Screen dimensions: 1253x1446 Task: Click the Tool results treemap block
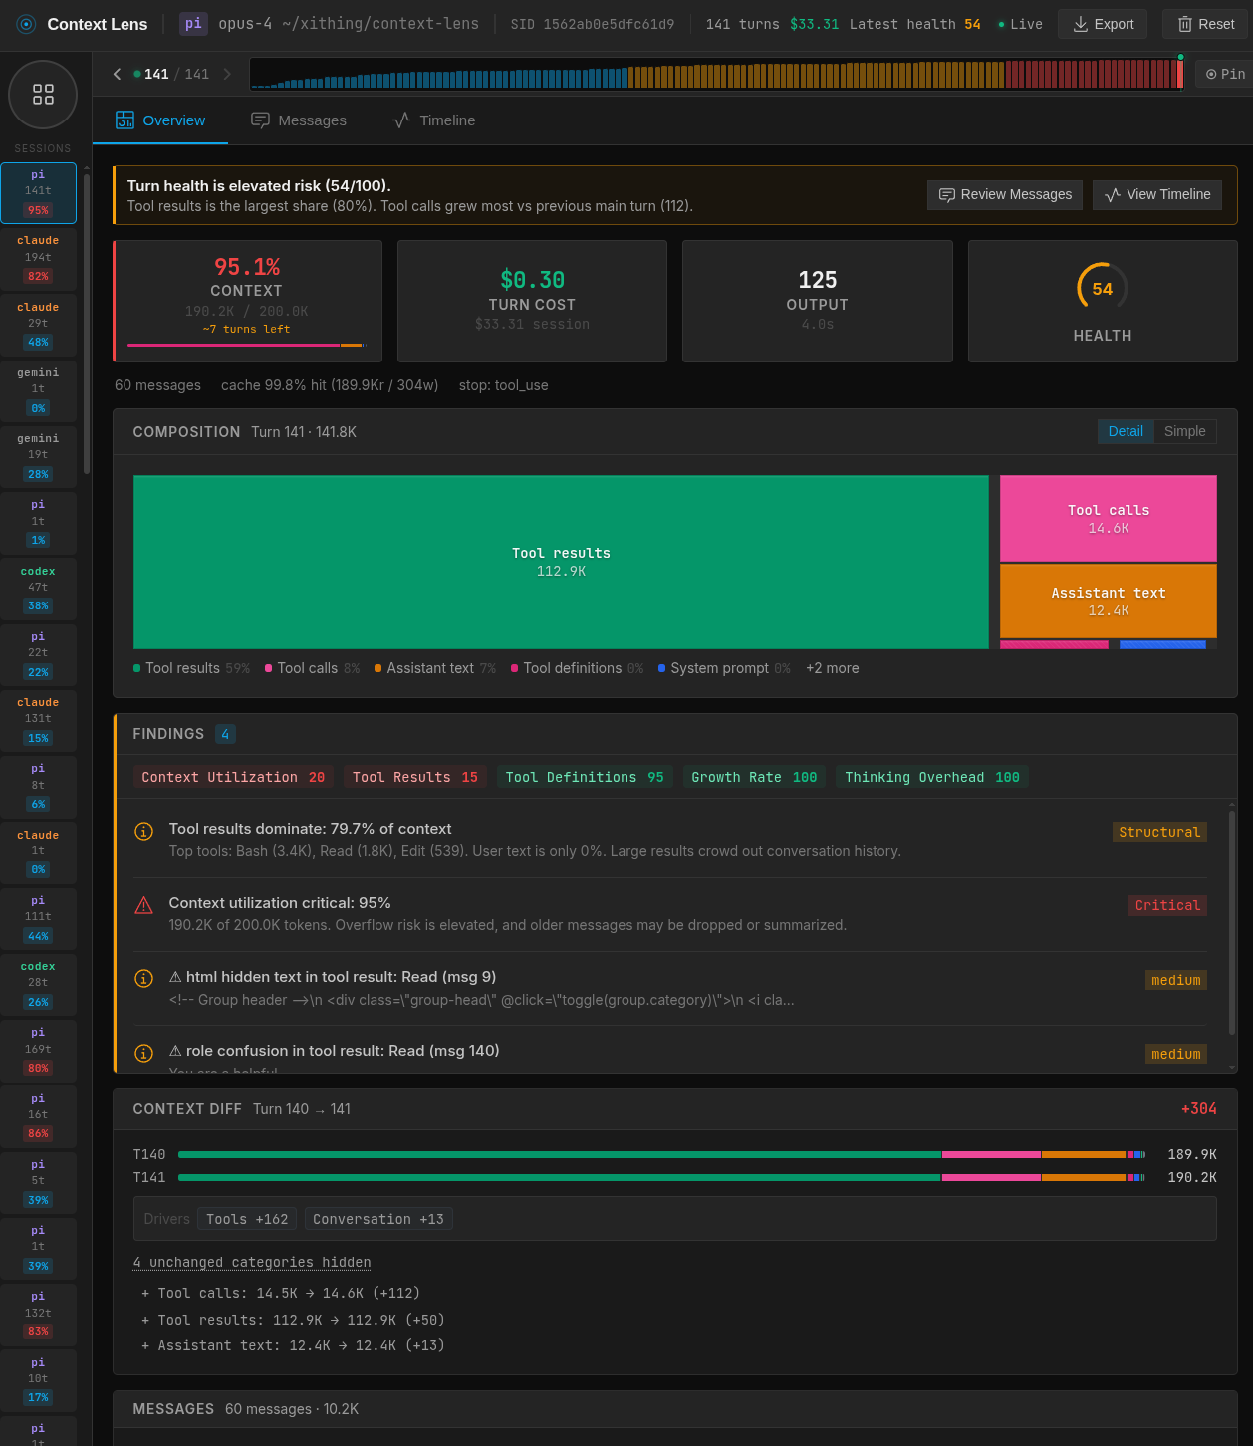(x=561, y=562)
